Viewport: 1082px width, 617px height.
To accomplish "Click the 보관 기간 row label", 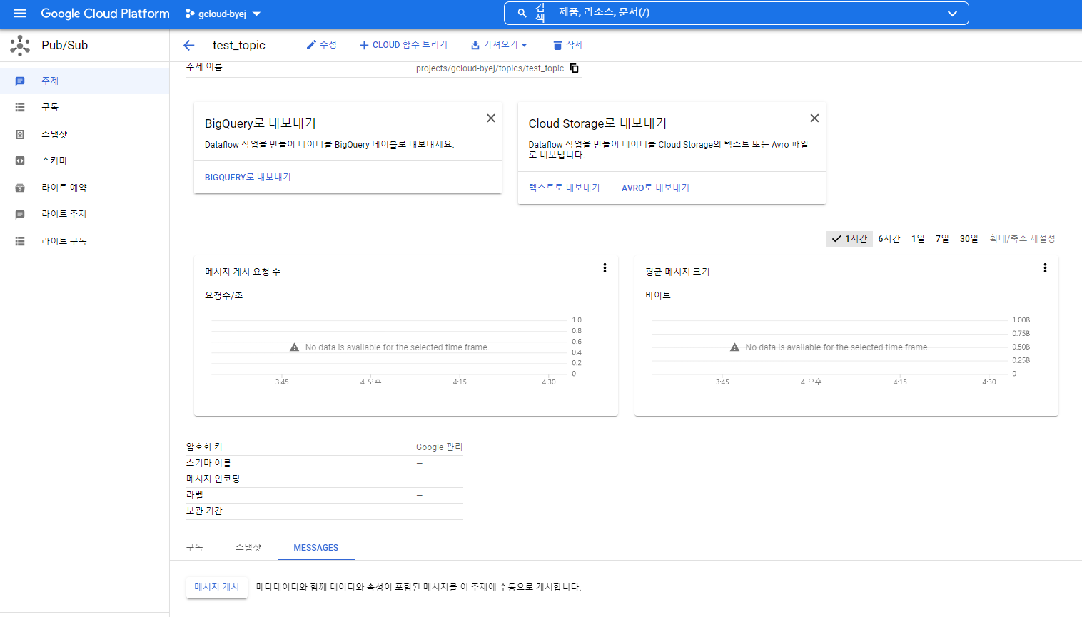I will tap(204, 511).
